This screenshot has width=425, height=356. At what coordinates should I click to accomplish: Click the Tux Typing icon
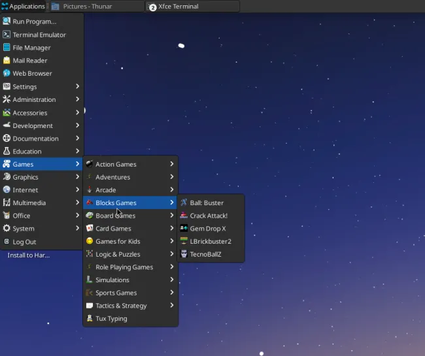[x=90, y=319]
